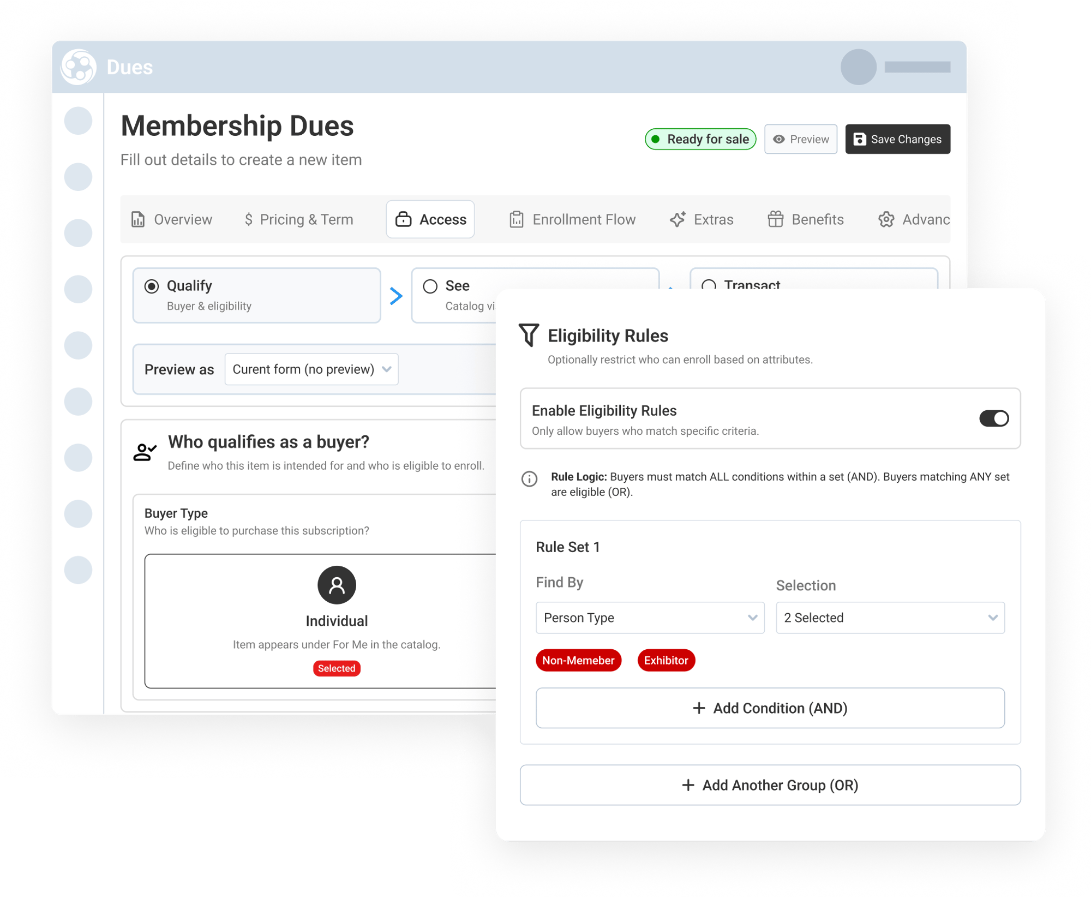Open the Preview as dropdown
Screen dimensions: 1091x898
tap(311, 369)
